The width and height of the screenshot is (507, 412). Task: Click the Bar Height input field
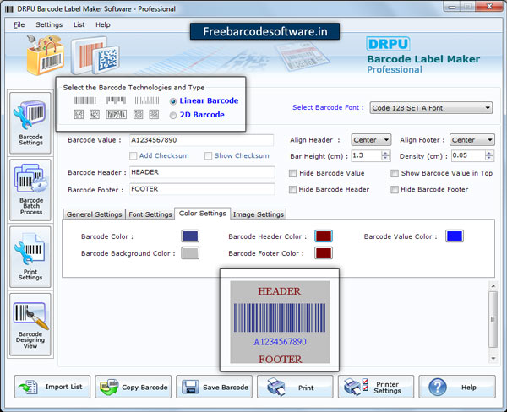point(367,155)
